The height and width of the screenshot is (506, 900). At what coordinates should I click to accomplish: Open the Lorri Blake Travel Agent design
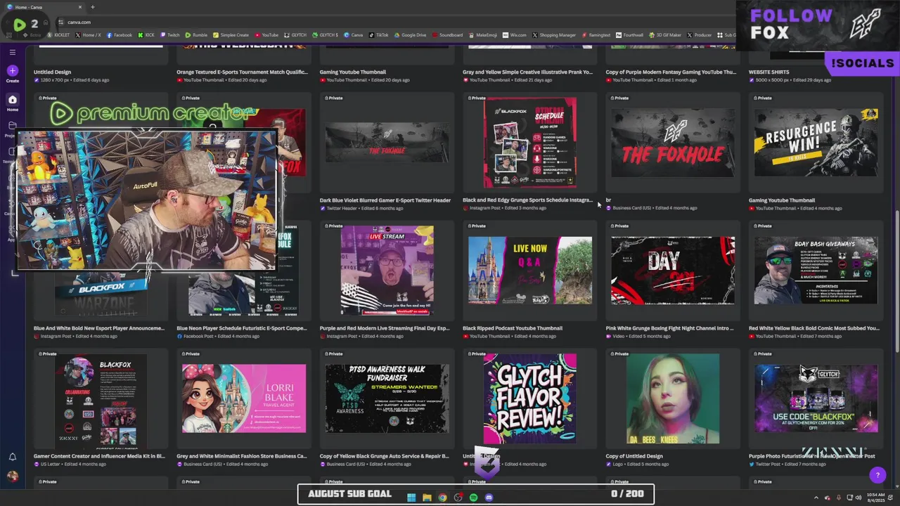click(244, 398)
